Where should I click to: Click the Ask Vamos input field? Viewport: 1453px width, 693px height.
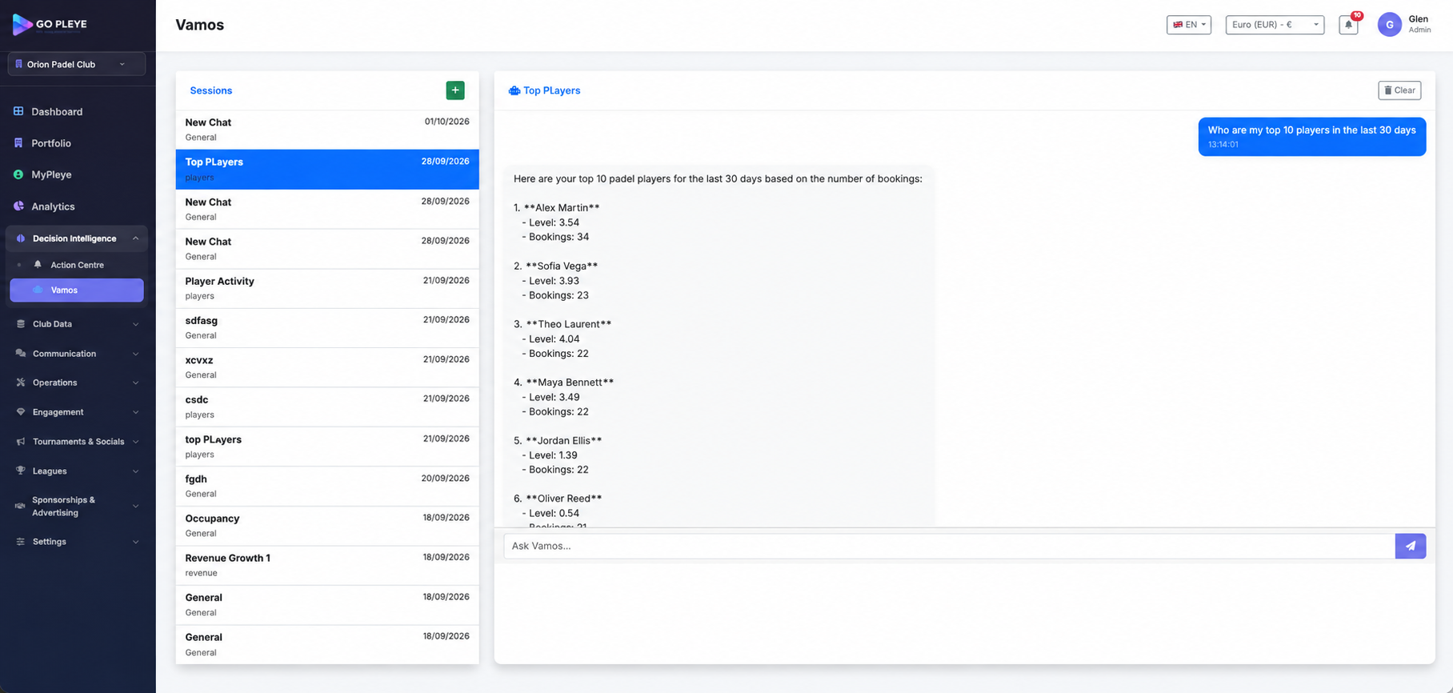point(950,546)
